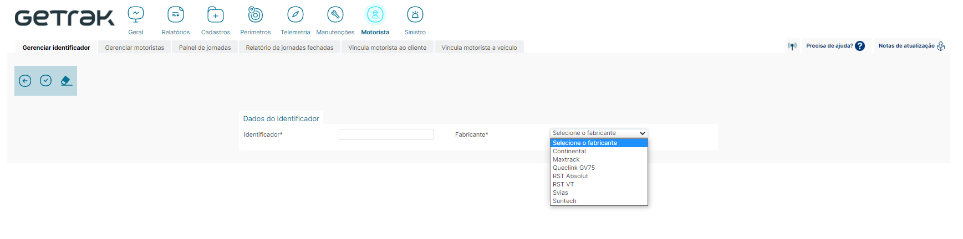Open the Geral dashboard icon
This screenshot has height=239, width=963.
point(136,14)
